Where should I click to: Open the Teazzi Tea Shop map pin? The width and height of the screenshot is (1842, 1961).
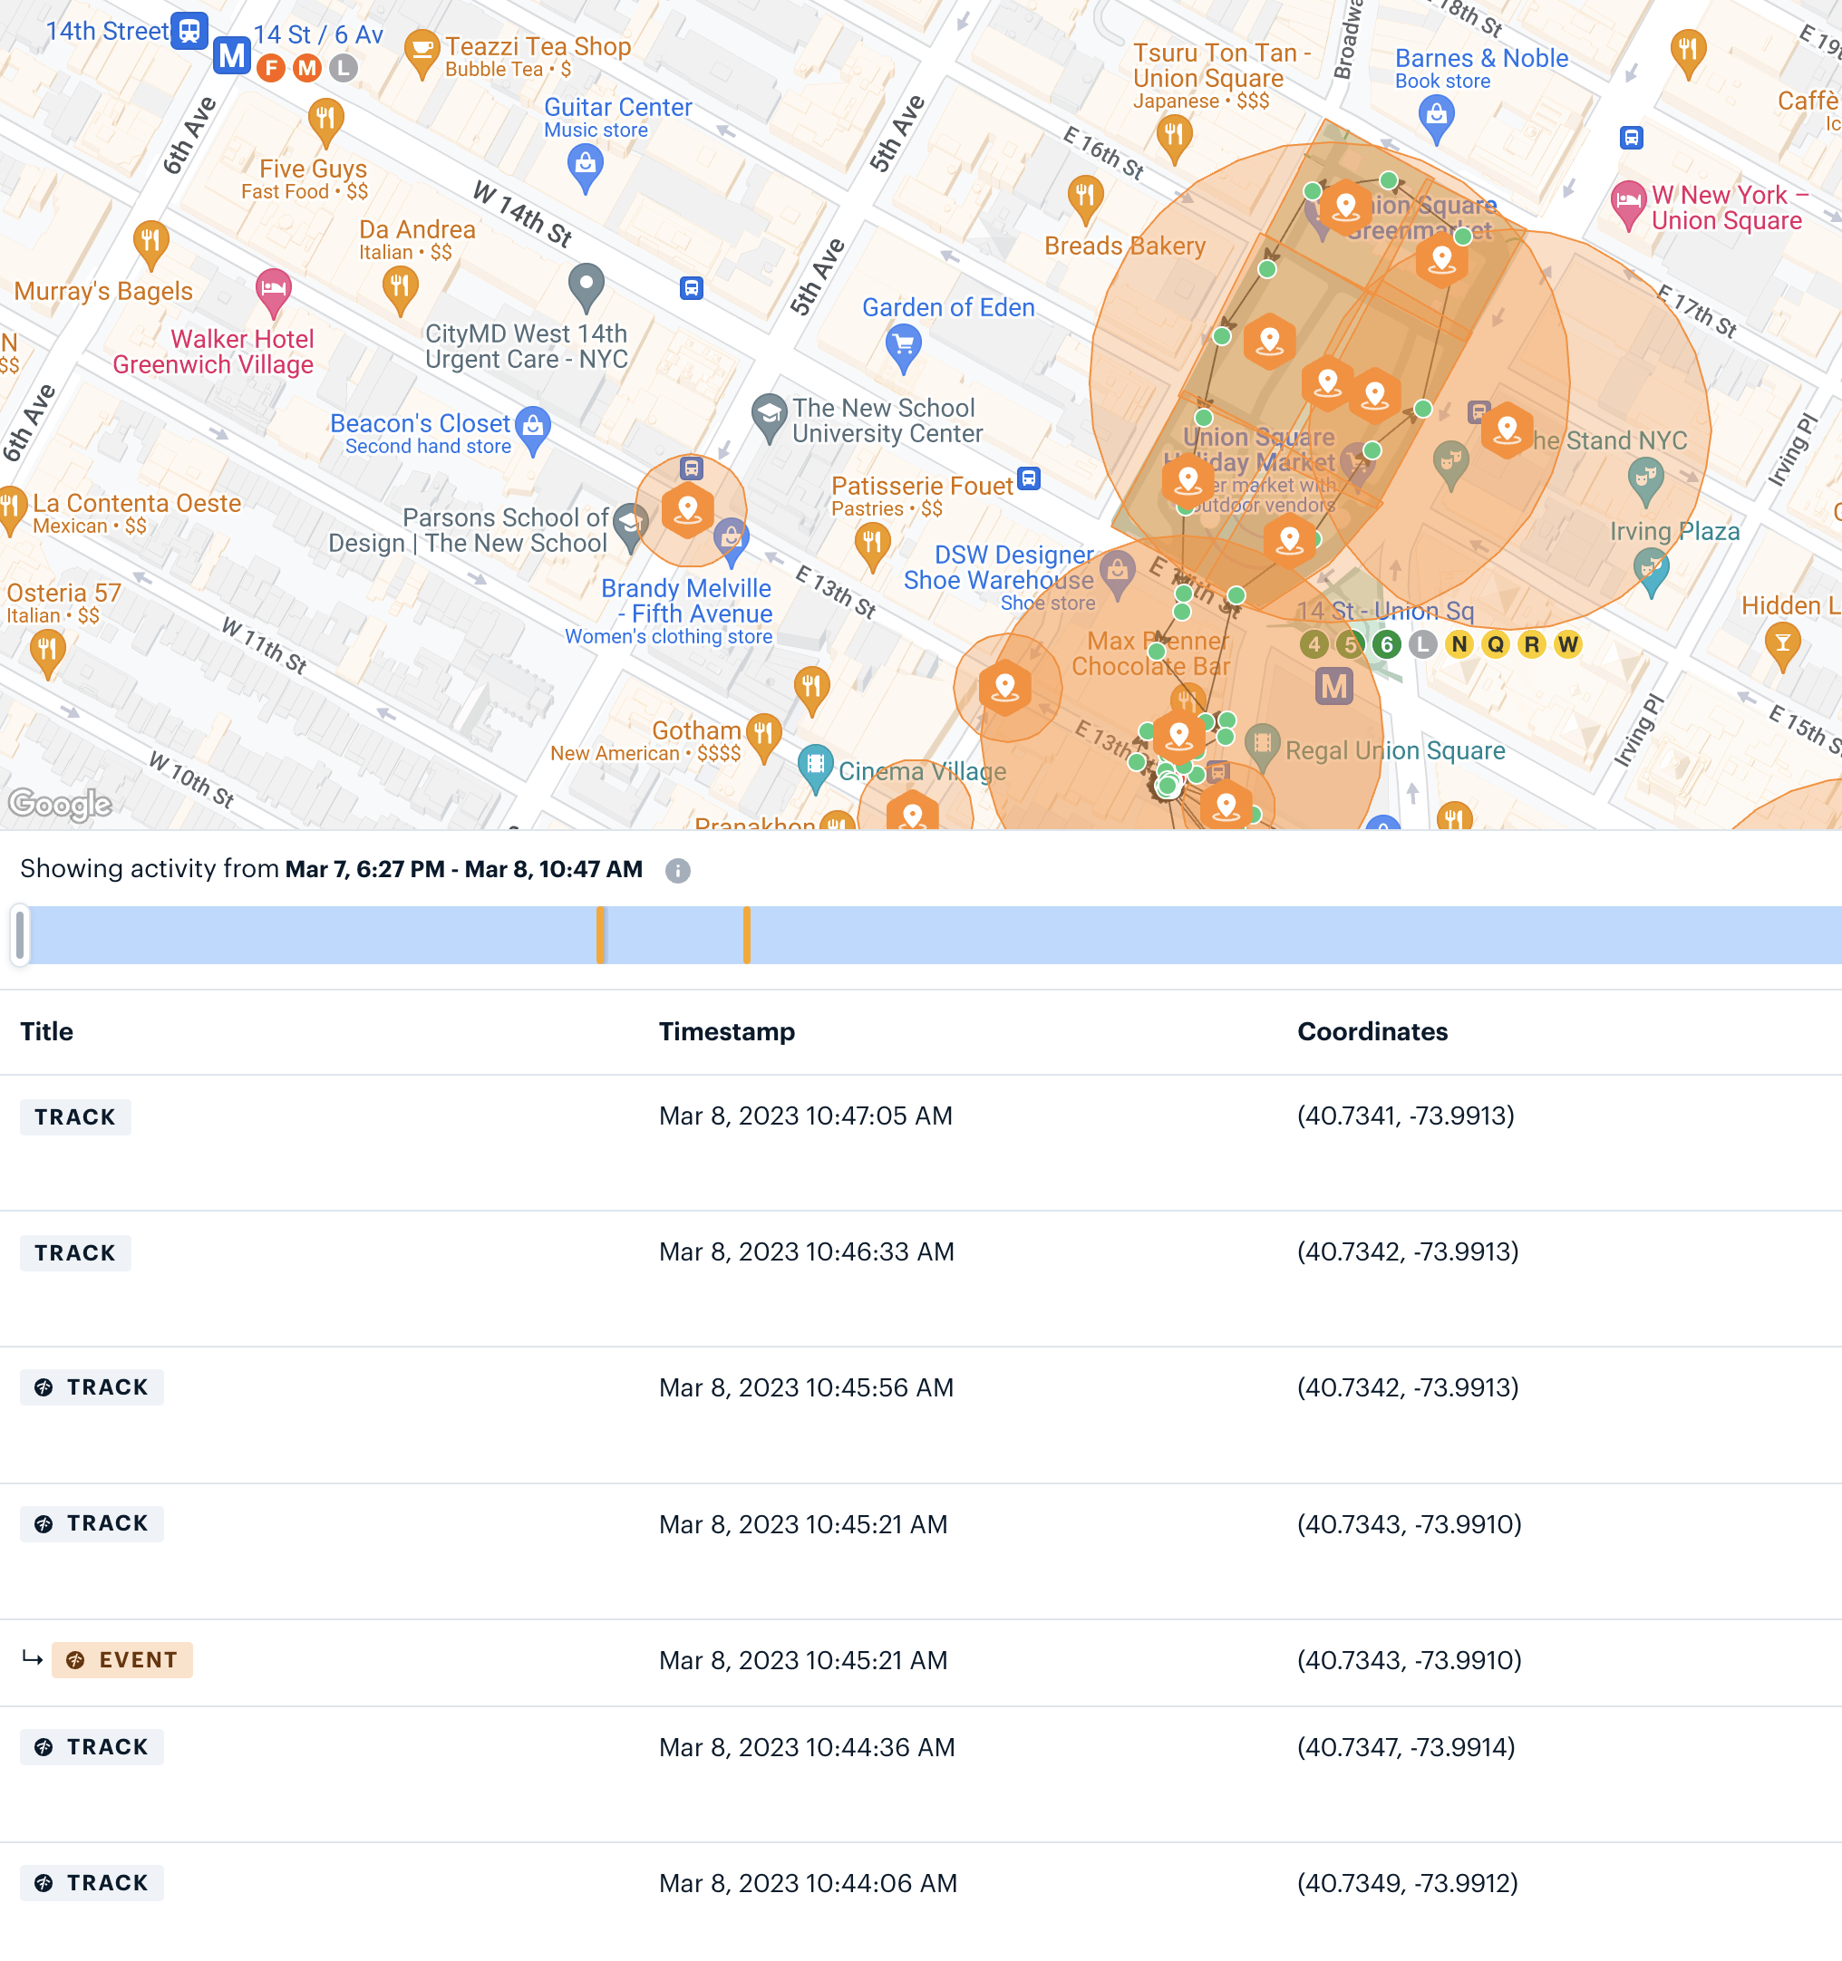(x=422, y=53)
